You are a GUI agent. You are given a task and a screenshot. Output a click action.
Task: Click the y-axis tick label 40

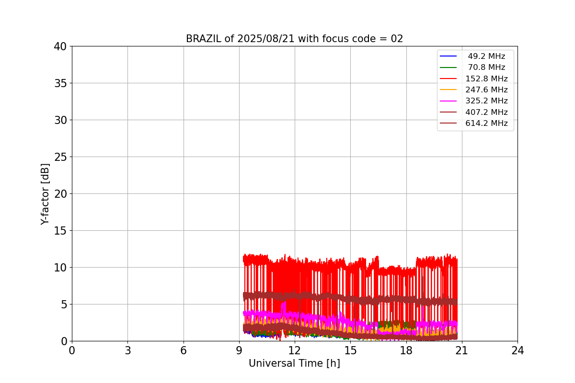(60, 46)
